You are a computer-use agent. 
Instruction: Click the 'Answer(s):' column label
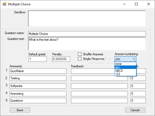coord(16,66)
